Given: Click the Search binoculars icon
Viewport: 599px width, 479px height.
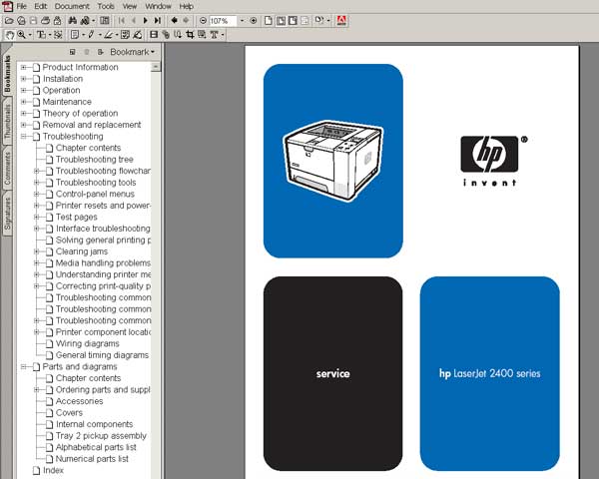Looking at the screenshot, I should point(85,21).
